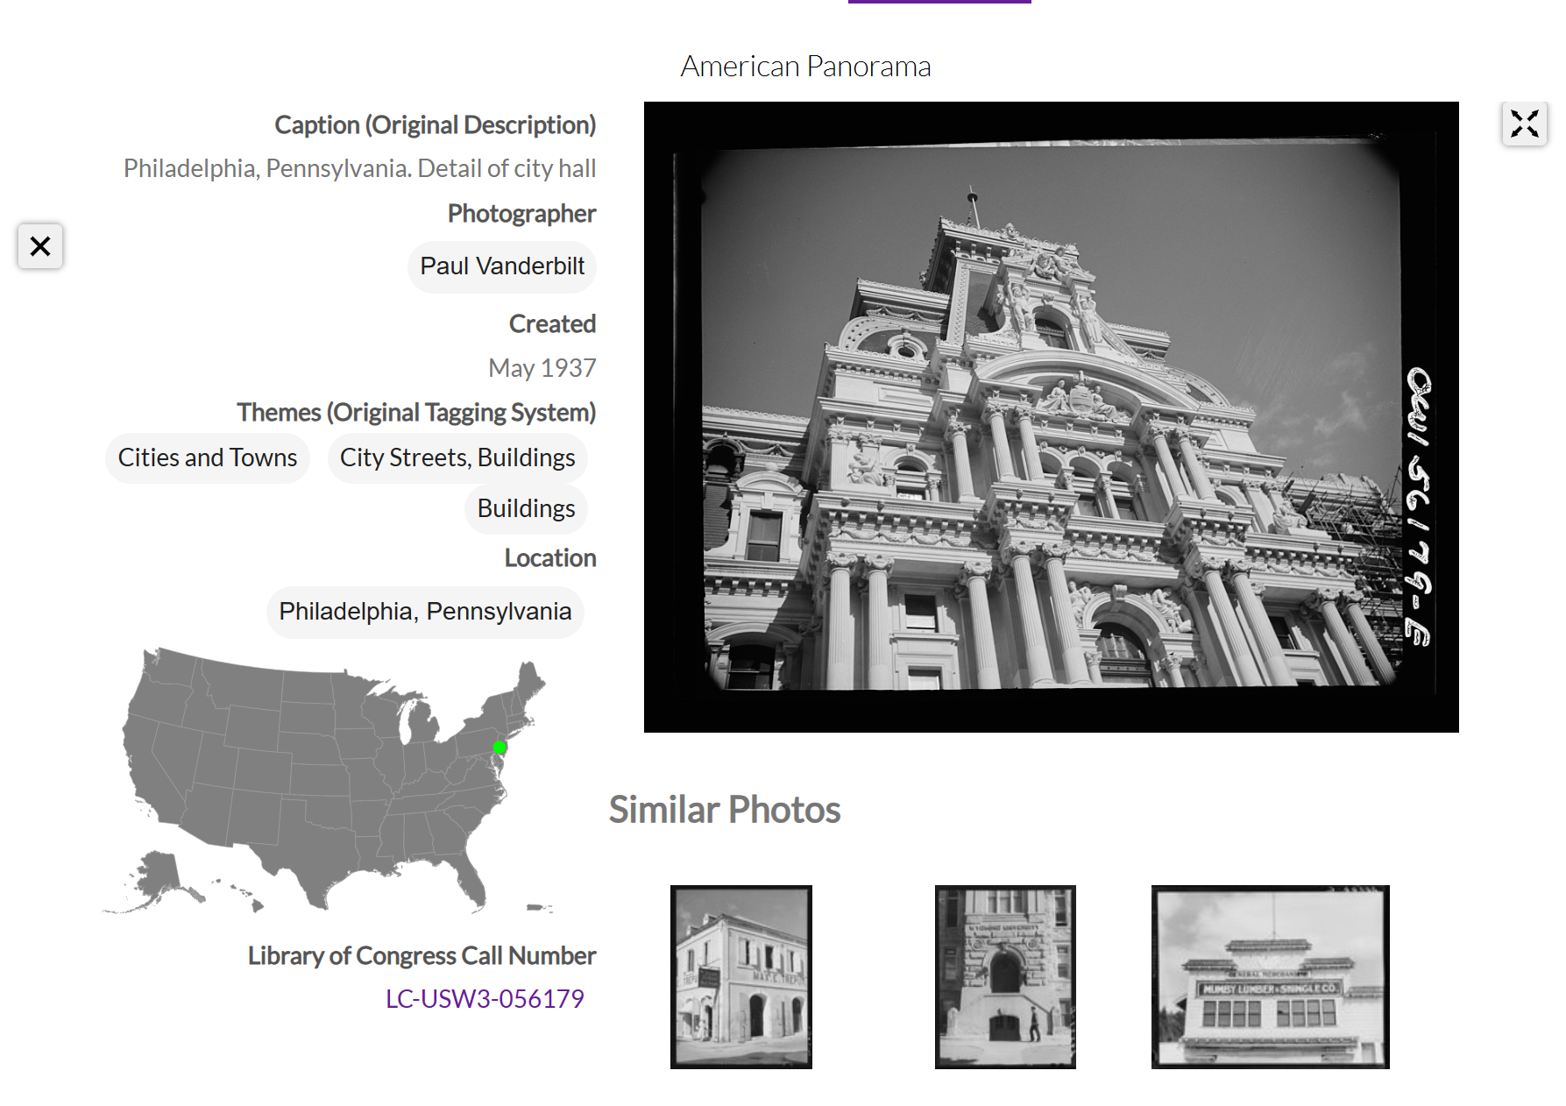Filter by the Cities and Towns theme
This screenshot has height=1106, width=1566.
(x=208, y=458)
